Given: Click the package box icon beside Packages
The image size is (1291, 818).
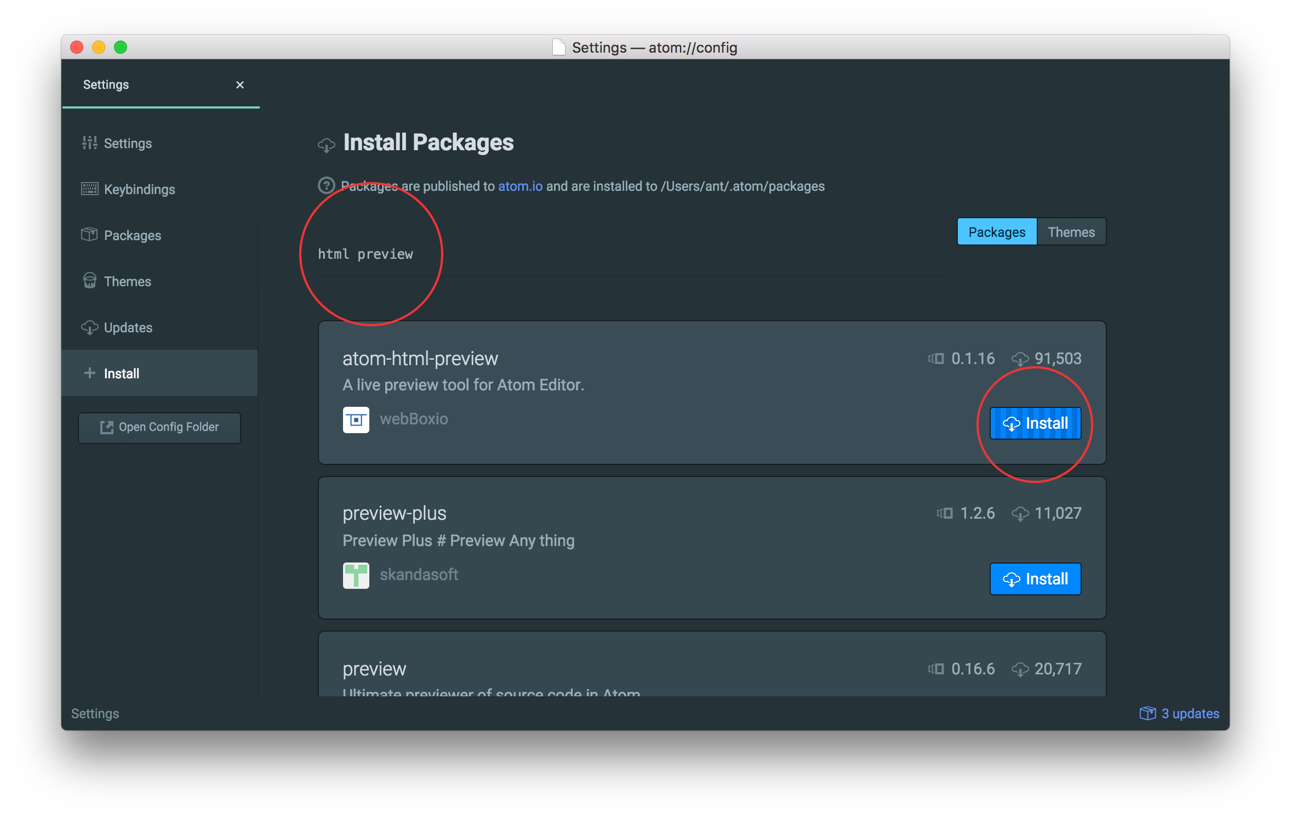Looking at the screenshot, I should click(x=89, y=235).
